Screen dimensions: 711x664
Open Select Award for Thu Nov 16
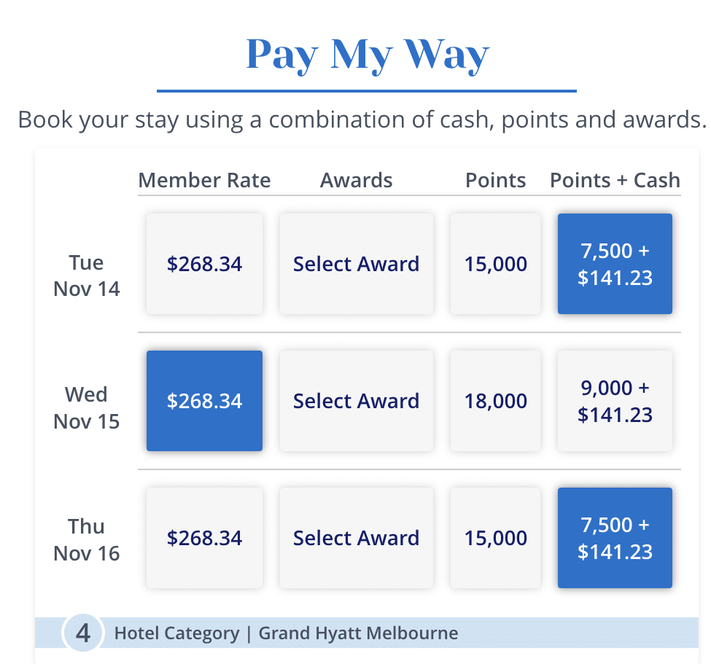[x=356, y=538]
